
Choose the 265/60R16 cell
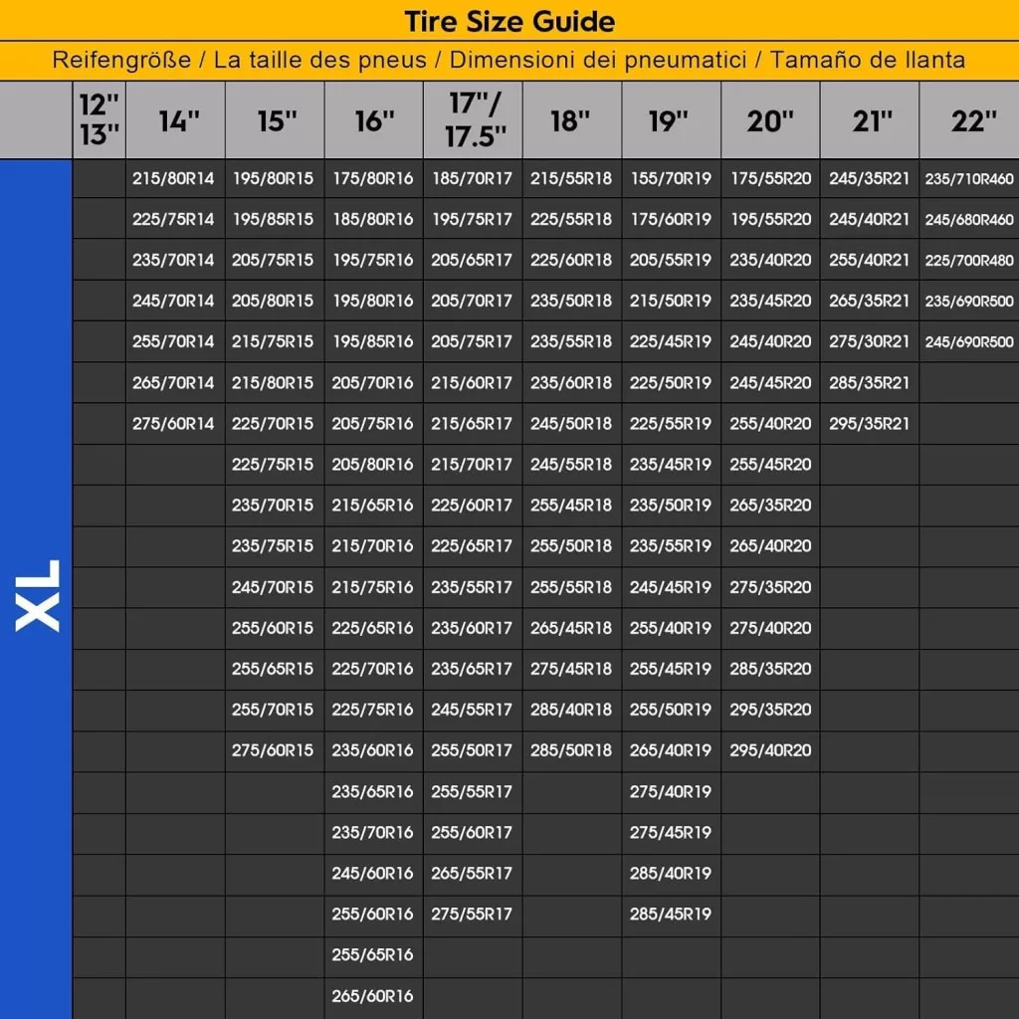click(372, 995)
